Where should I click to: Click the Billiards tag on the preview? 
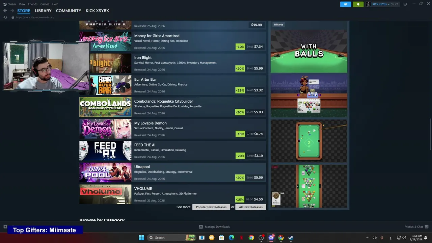pos(279,25)
